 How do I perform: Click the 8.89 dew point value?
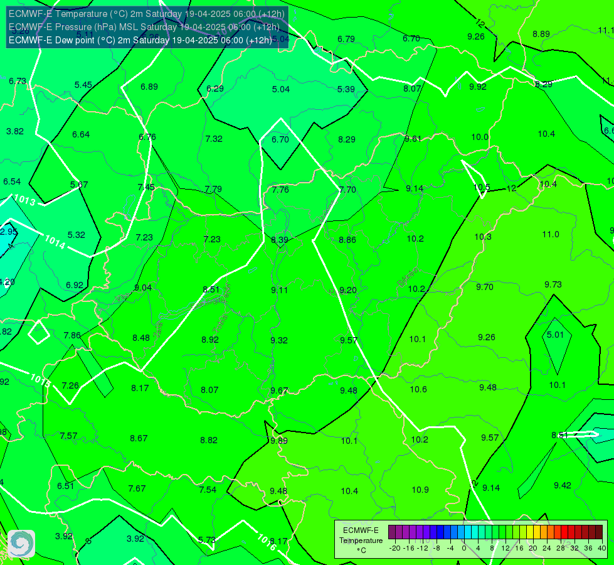tap(541, 34)
